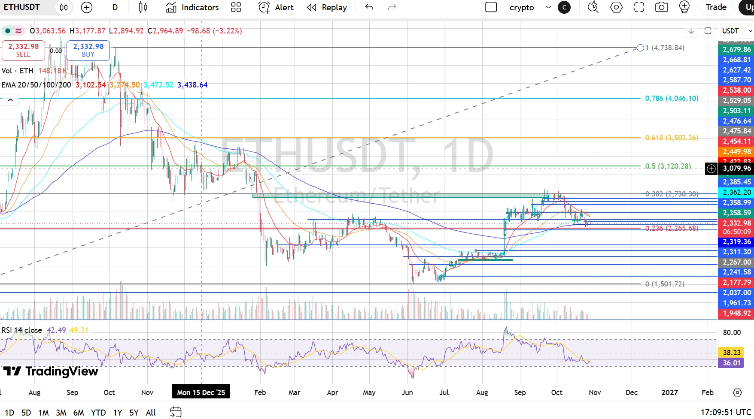Click the pink approximate-equals icon in the legend

coord(18,31)
